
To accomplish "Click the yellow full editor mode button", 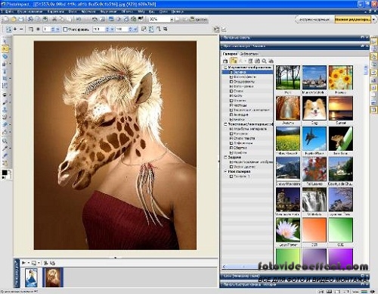I will click(353, 20).
